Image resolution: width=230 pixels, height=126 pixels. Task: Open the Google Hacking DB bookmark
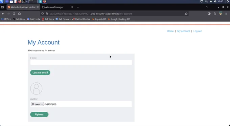119,19
